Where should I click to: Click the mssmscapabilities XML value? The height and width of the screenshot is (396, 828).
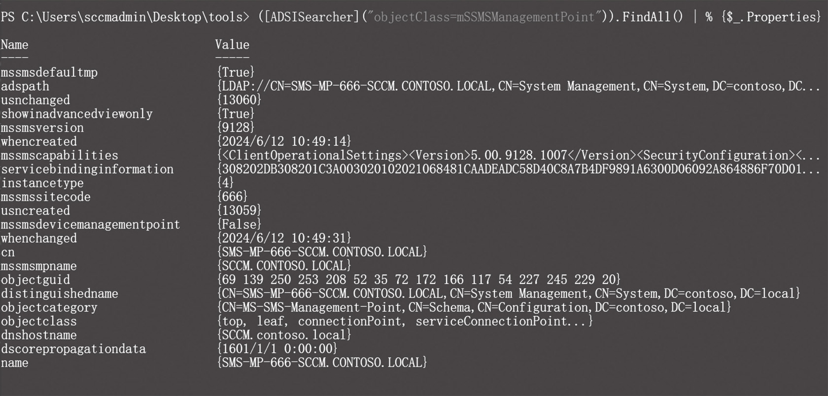coord(518,155)
